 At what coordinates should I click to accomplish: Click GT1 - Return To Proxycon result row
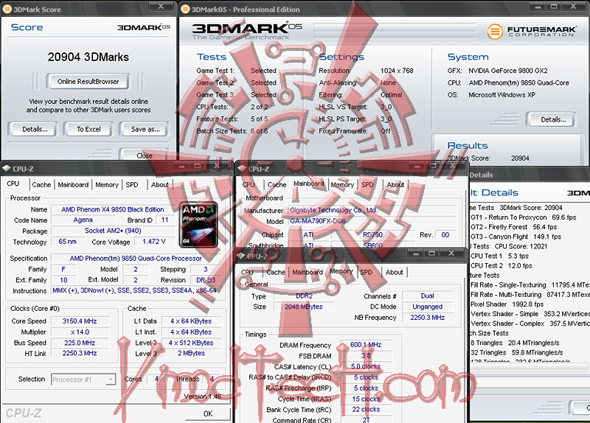524,217
